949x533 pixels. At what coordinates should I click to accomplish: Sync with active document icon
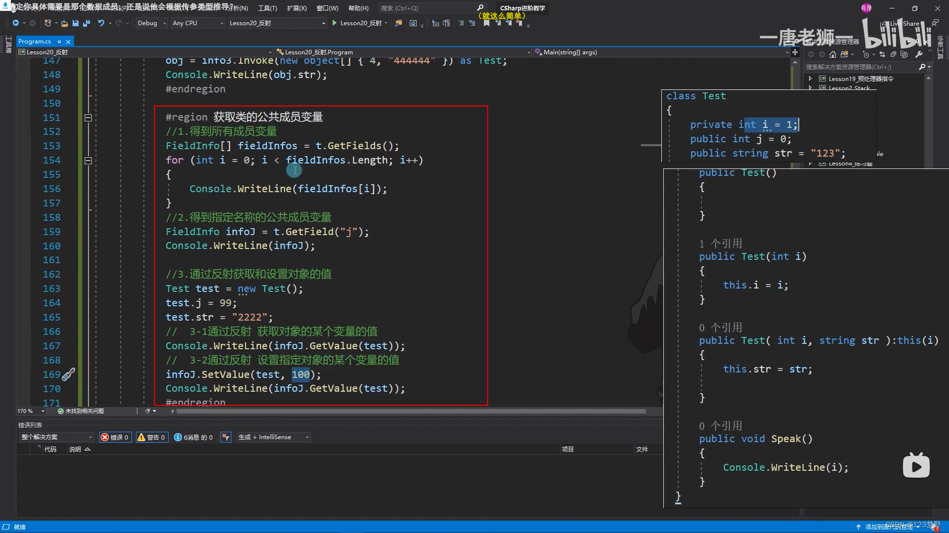[882, 54]
